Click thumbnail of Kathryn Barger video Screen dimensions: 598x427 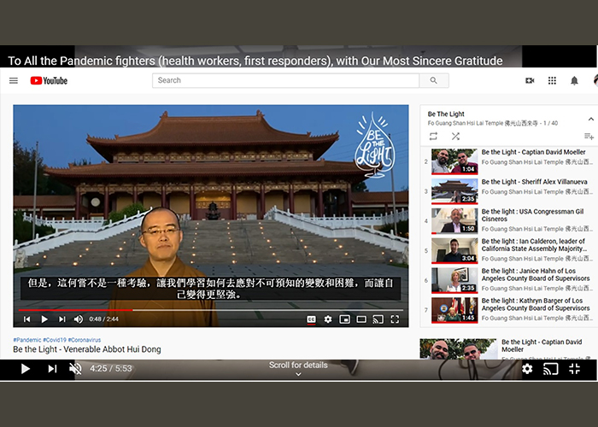pyautogui.click(x=454, y=310)
